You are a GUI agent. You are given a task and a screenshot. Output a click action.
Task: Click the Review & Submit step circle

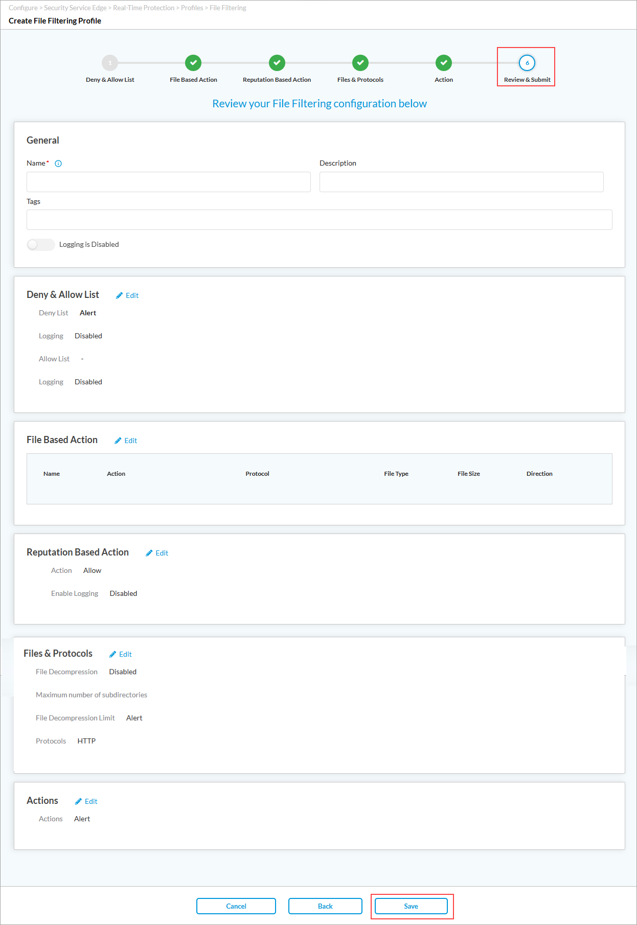pyautogui.click(x=527, y=63)
